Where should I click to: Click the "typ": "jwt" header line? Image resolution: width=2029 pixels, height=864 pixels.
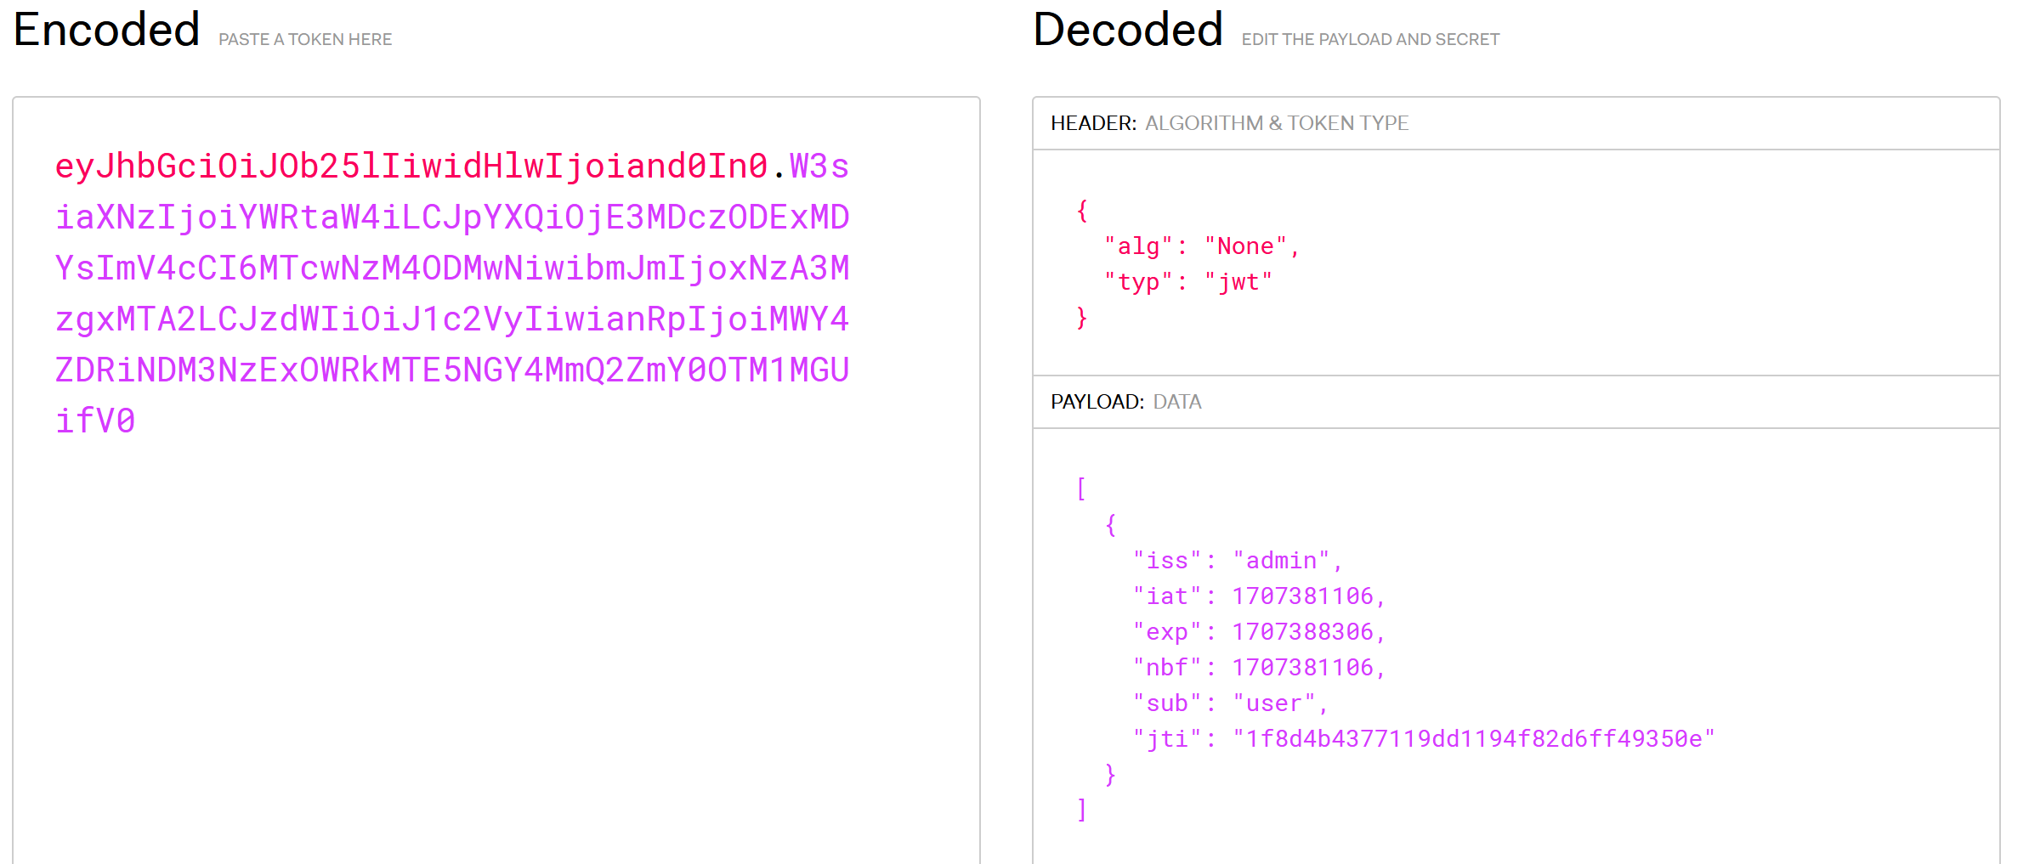coord(1188,282)
